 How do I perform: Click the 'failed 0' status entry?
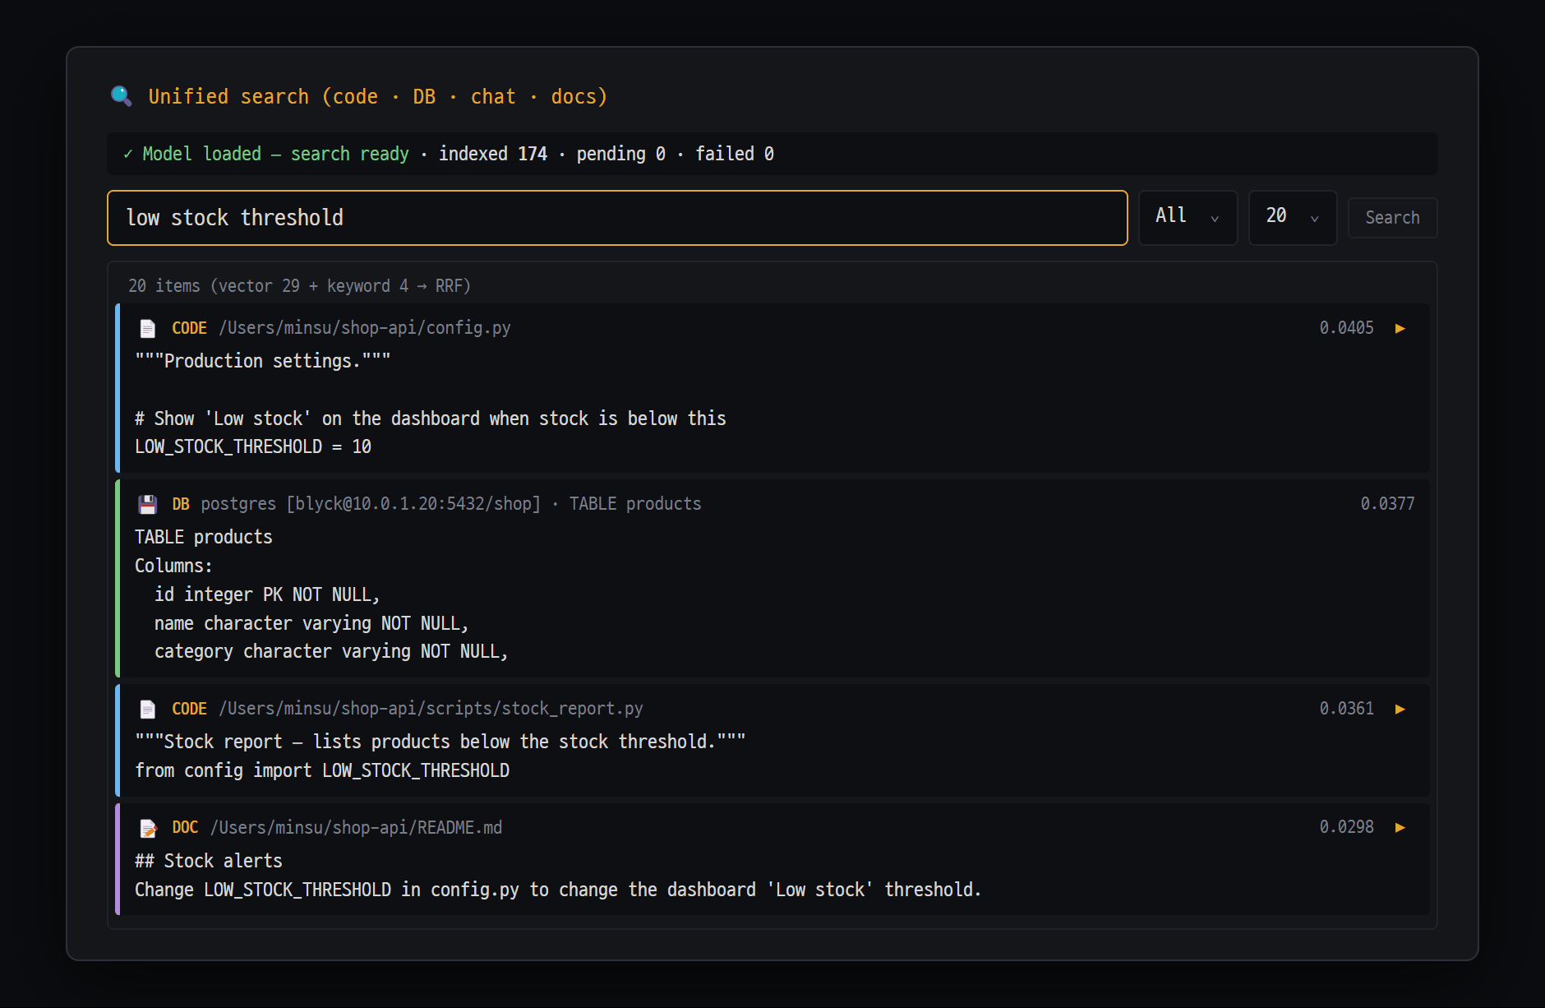point(735,154)
